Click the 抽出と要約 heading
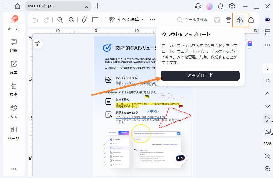Screen dimensions: 273x178 (x=123, y=100)
